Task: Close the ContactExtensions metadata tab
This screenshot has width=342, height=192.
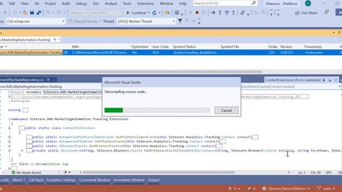Action: [336, 80]
